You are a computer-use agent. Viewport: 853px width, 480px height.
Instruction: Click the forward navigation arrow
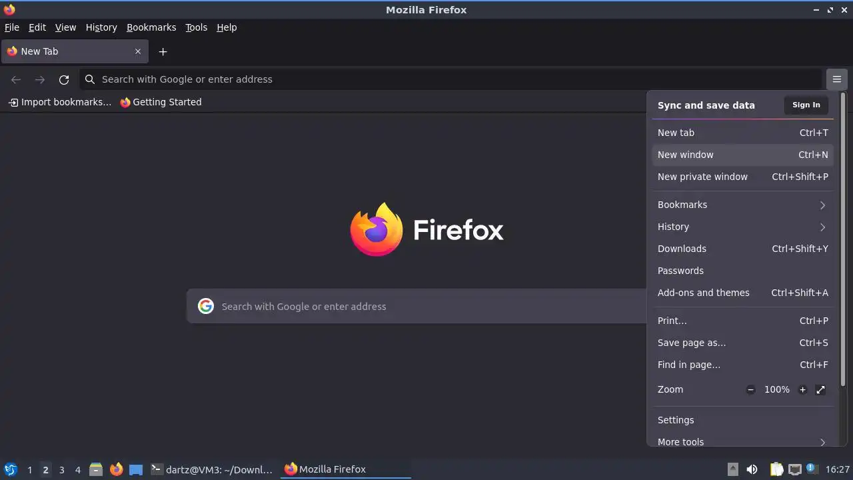40,79
